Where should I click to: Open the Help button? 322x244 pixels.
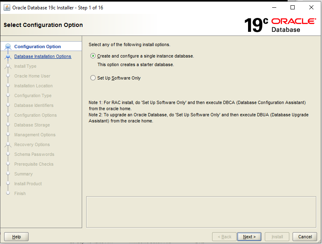click(x=16, y=237)
